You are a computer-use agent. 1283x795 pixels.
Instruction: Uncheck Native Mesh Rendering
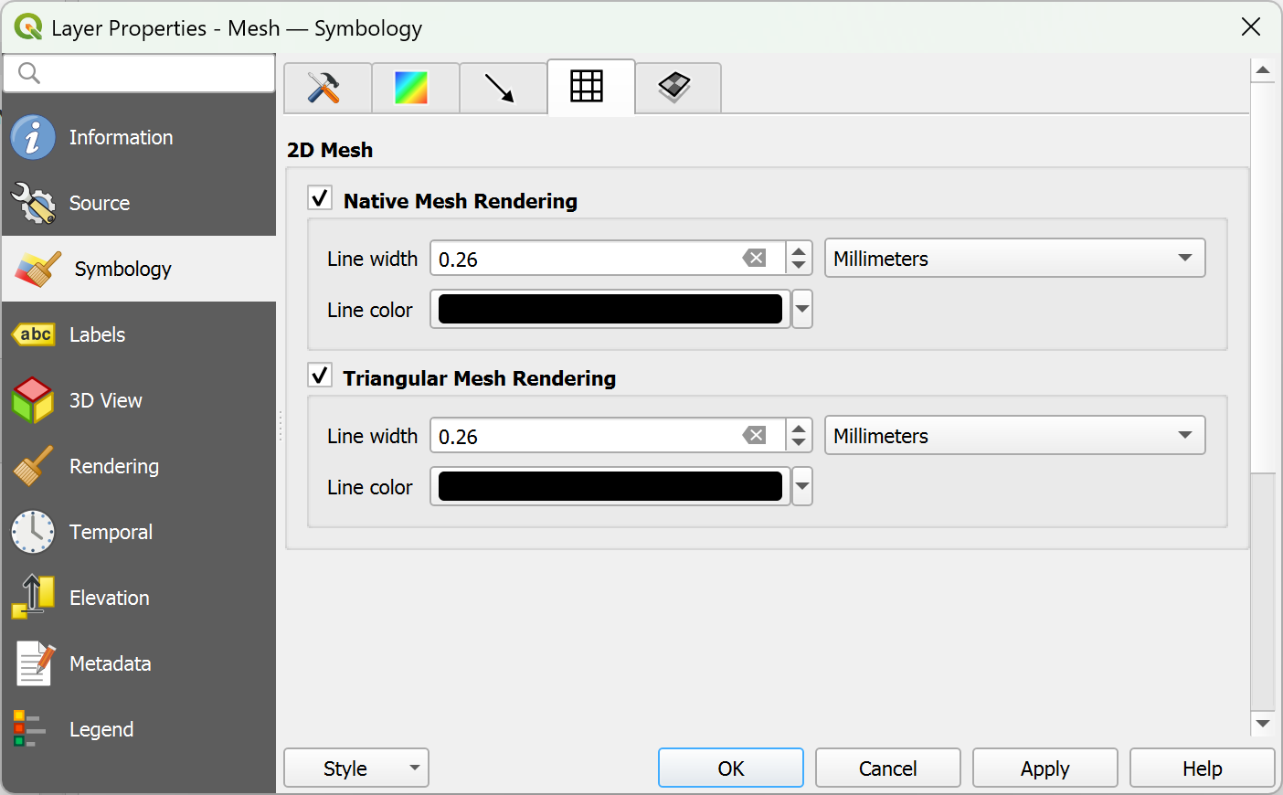click(x=320, y=198)
